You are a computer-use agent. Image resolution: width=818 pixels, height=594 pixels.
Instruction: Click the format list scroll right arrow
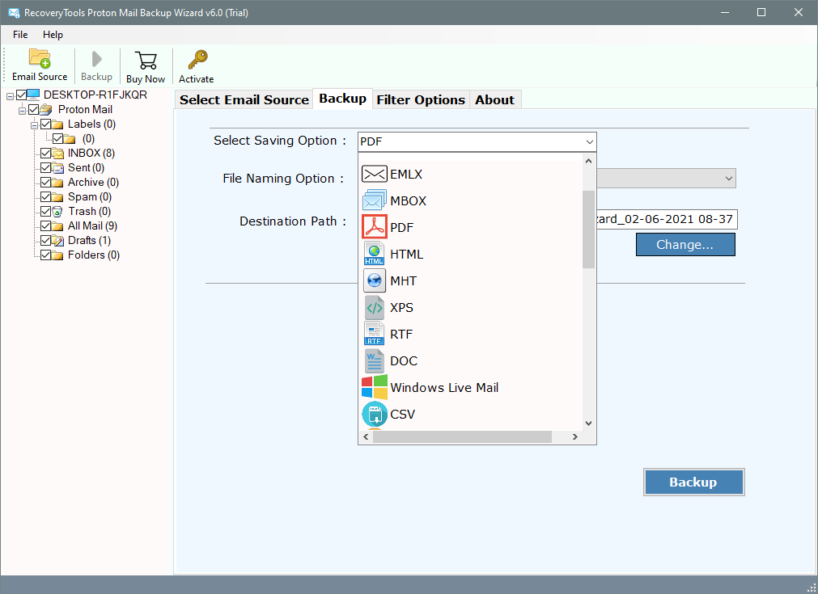pyautogui.click(x=575, y=436)
